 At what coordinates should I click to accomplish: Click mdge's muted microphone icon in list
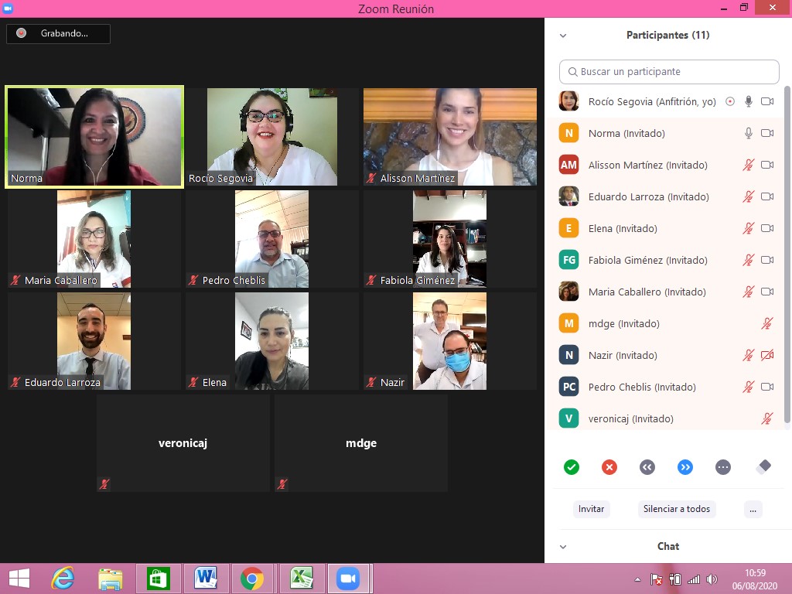[767, 323]
